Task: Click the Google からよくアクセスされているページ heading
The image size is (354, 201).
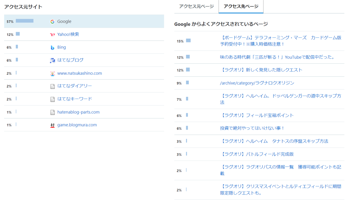Action: pyautogui.click(x=221, y=24)
